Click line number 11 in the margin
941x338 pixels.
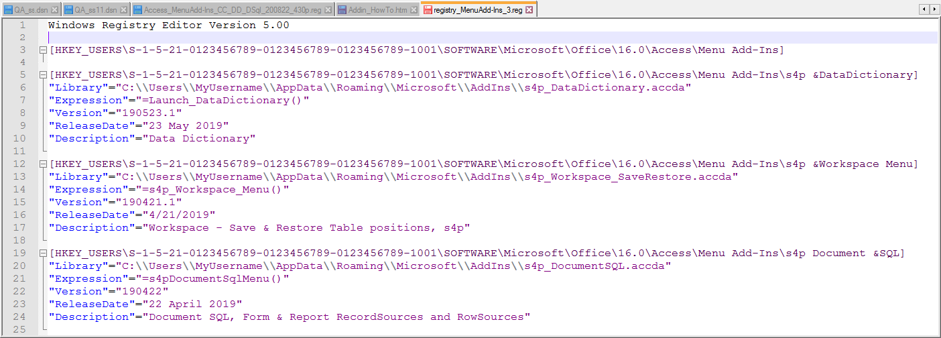[x=19, y=152]
